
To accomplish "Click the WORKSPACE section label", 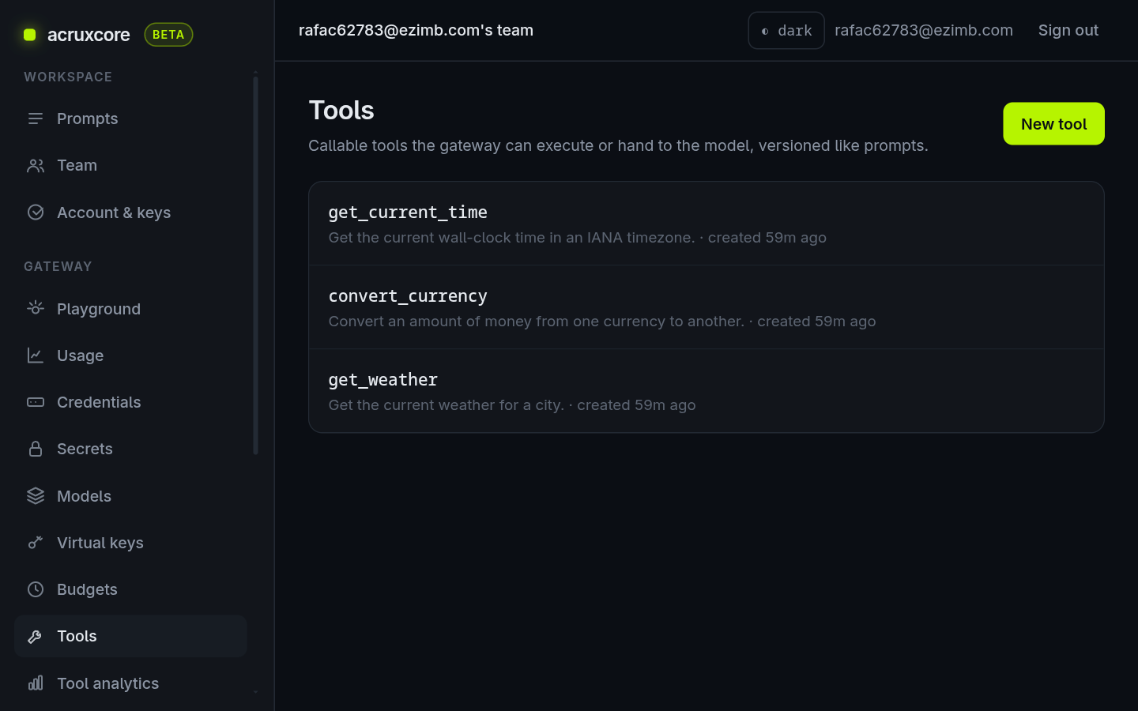I will click(68, 77).
